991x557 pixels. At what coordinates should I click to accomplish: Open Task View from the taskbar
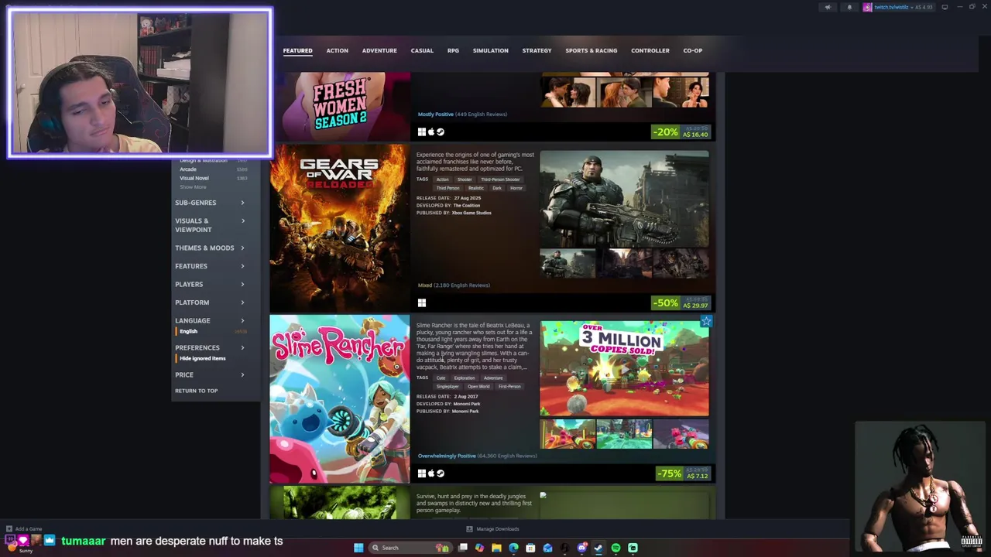click(462, 548)
